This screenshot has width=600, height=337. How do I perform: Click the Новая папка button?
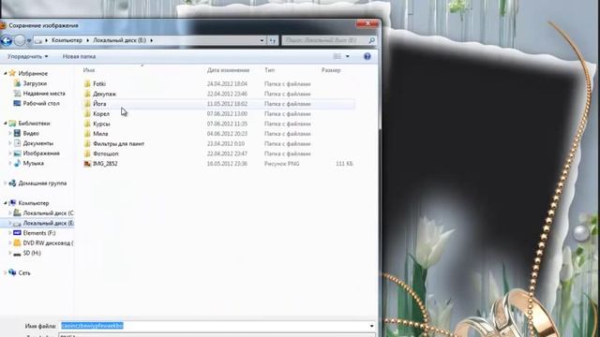click(x=79, y=56)
